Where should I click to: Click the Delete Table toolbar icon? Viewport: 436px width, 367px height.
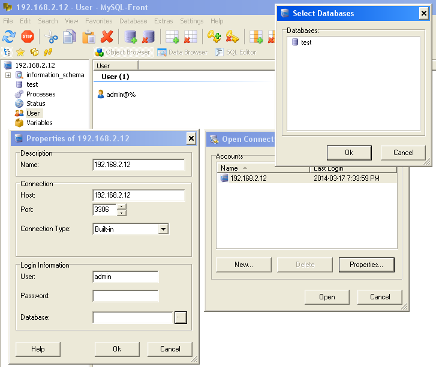point(191,37)
